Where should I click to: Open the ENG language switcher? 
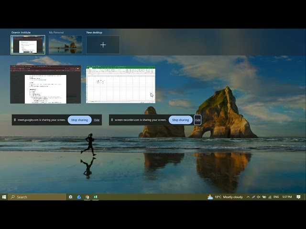pos(276,197)
